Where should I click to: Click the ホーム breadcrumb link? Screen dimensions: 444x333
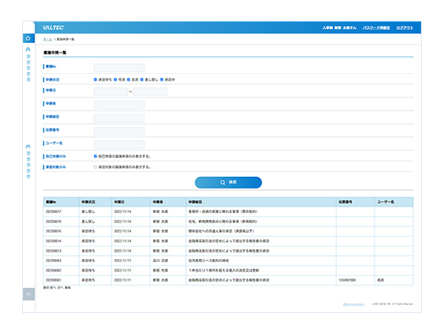coord(47,38)
